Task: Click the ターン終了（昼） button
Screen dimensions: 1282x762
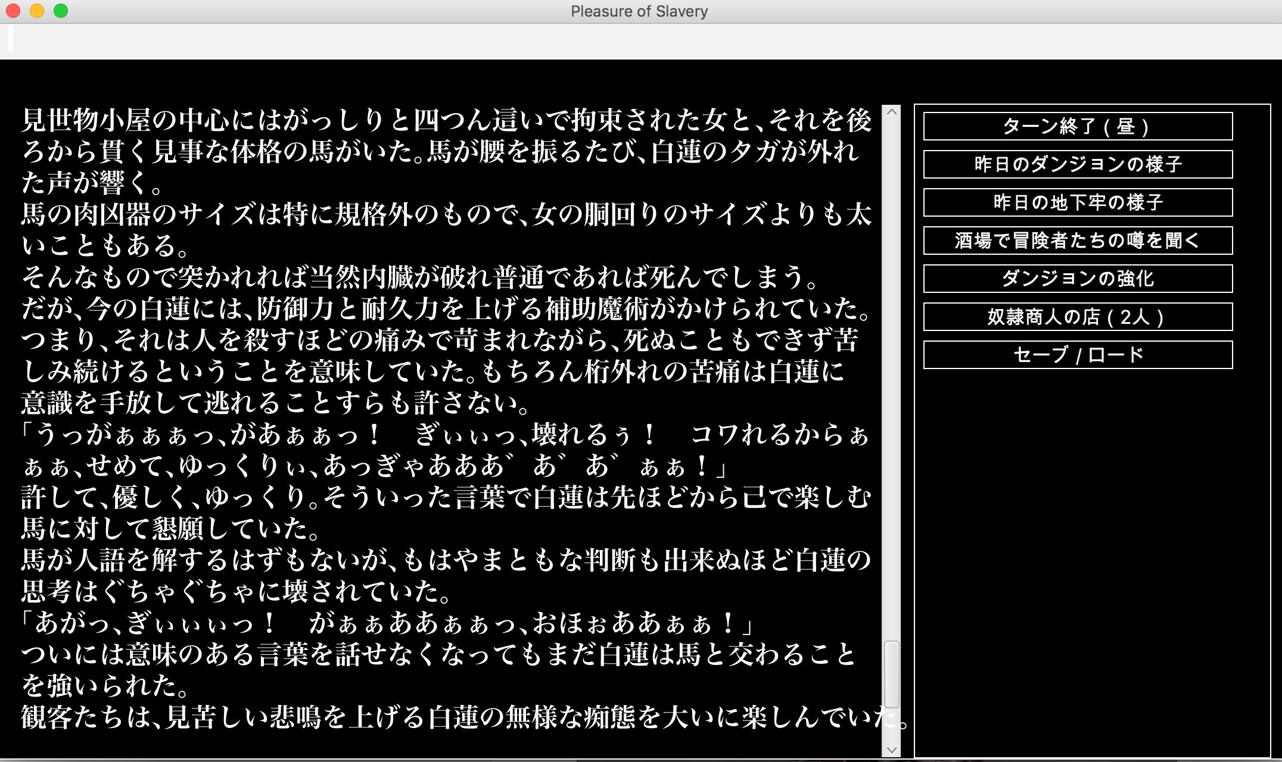Action: 1077,126
